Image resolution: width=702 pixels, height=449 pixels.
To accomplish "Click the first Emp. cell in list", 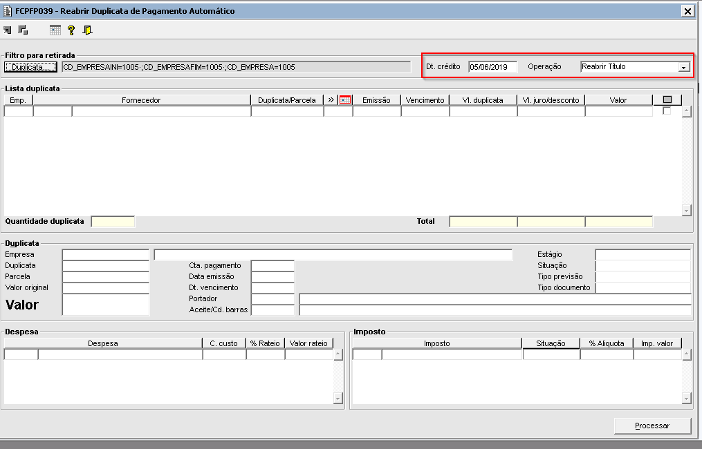I will tap(19, 111).
